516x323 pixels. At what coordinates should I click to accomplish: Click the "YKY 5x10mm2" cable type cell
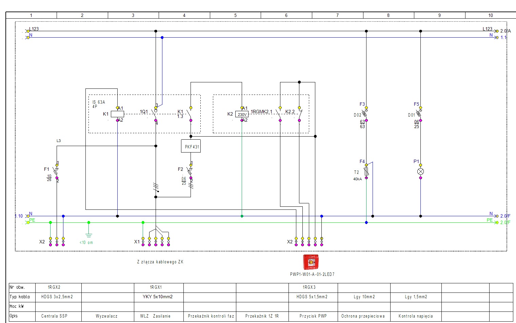158,297
